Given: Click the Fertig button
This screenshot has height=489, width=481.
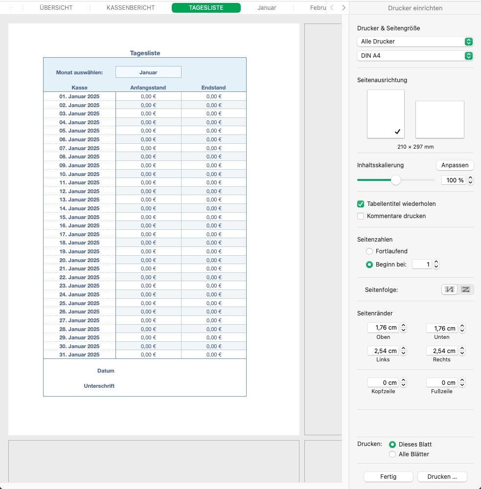Looking at the screenshot, I should pyautogui.click(x=388, y=476).
